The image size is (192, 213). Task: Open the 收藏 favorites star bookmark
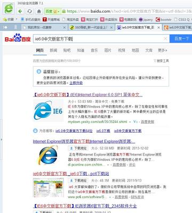[9, 19]
